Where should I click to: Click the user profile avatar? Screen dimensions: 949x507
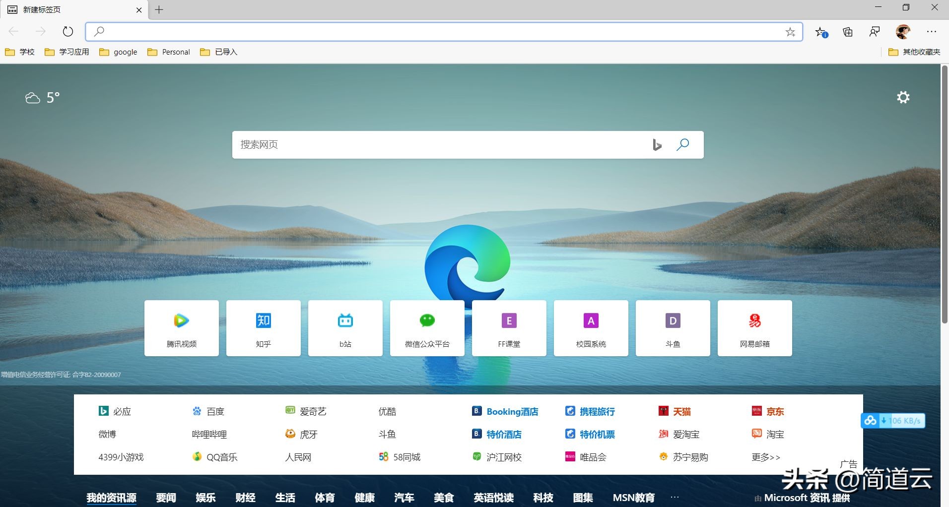click(903, 32)
